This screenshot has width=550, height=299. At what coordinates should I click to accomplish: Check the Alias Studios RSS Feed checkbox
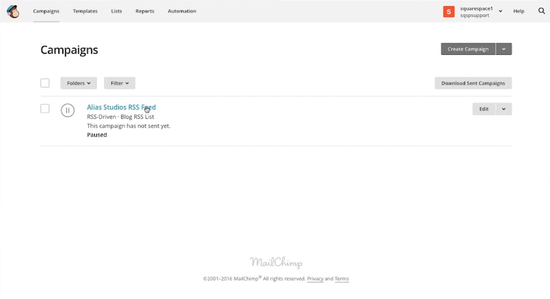(x=45, y=109)
